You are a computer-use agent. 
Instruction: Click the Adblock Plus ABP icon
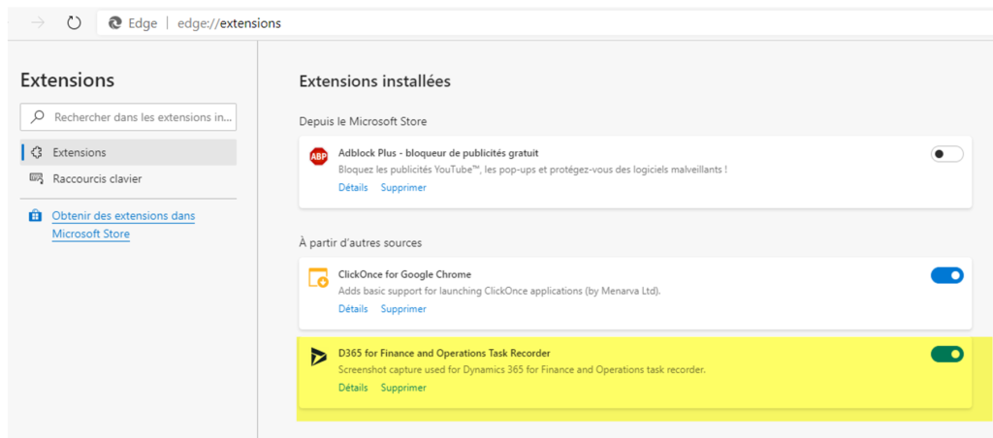[318, 157]
